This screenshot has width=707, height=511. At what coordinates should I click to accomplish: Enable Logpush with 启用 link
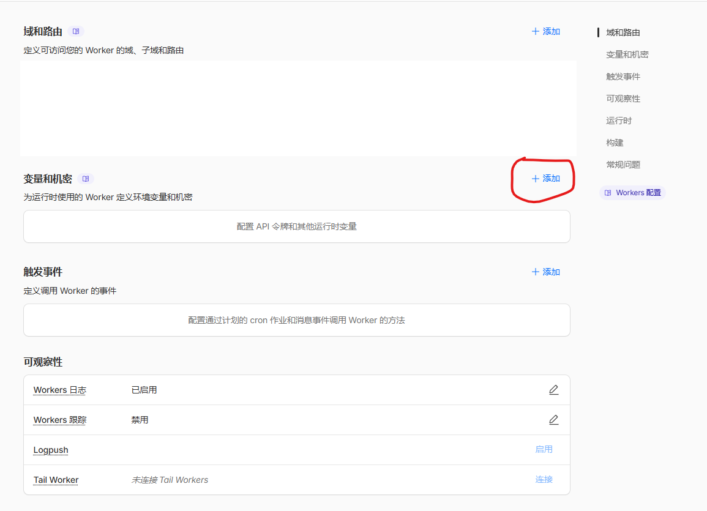[544, 449]
